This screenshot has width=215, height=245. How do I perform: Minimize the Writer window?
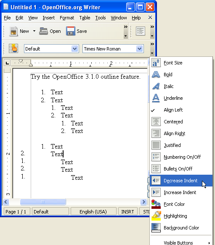point(130,7)
